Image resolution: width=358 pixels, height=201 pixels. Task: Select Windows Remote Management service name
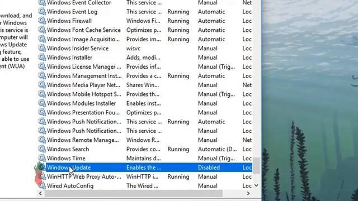pyautogui.click(x=83, y=140)
